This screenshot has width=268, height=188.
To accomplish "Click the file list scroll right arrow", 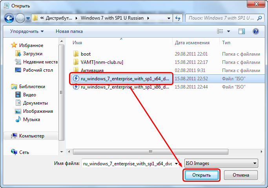I will [261, 152].
